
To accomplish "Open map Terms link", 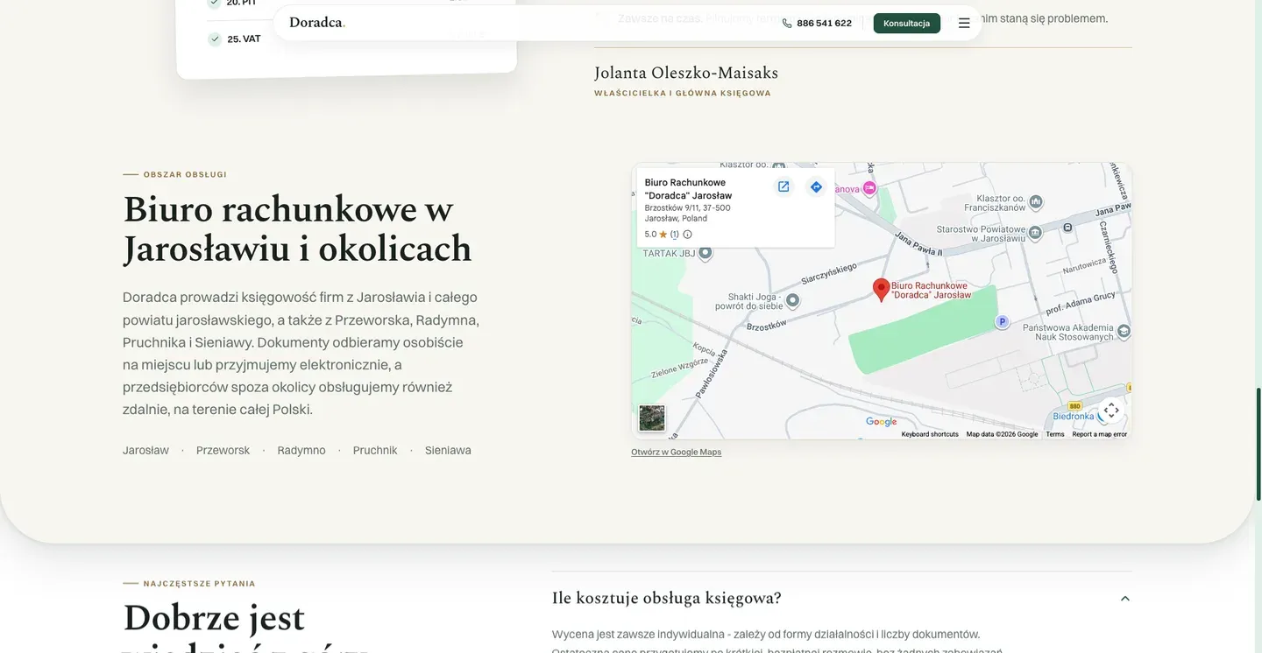I will click(x=1055, y=434).
